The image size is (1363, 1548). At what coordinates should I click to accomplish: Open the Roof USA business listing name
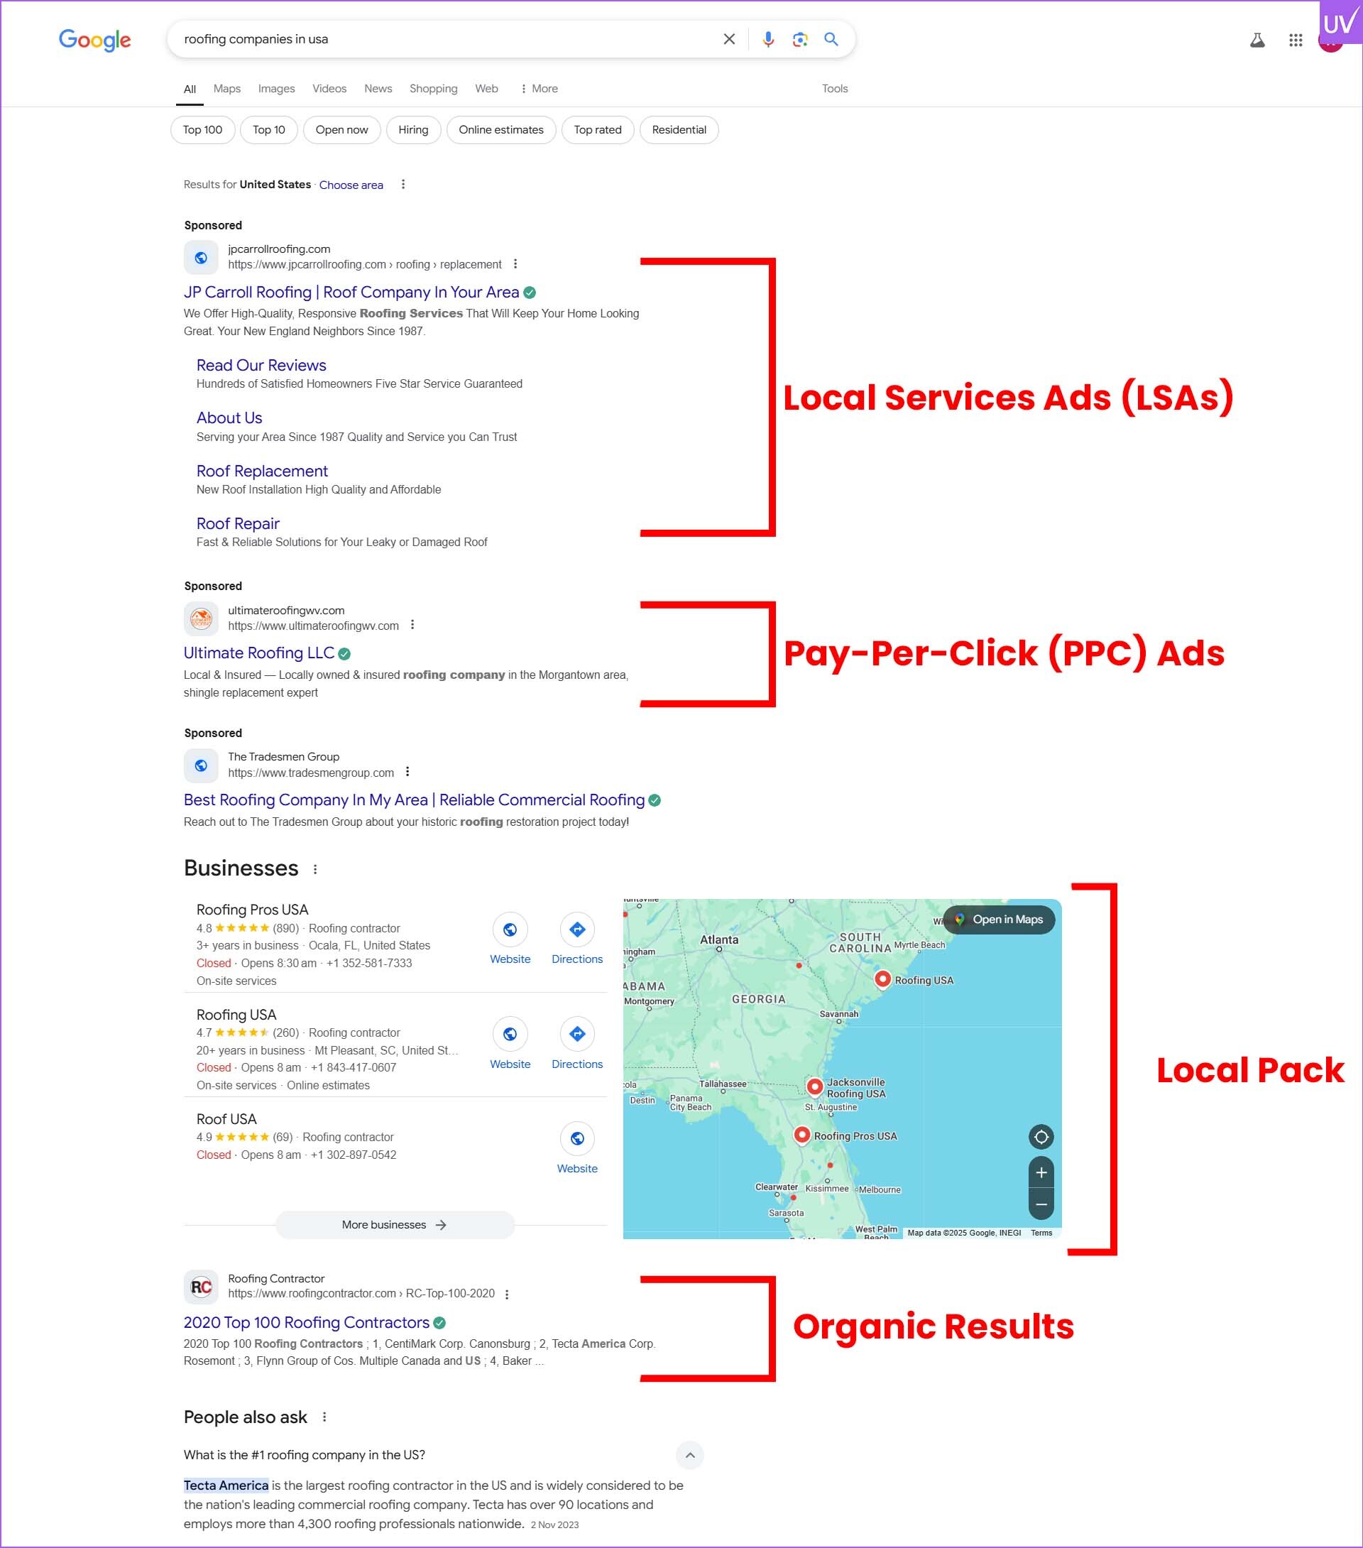pyautogui.click(x=226, y=1118)
